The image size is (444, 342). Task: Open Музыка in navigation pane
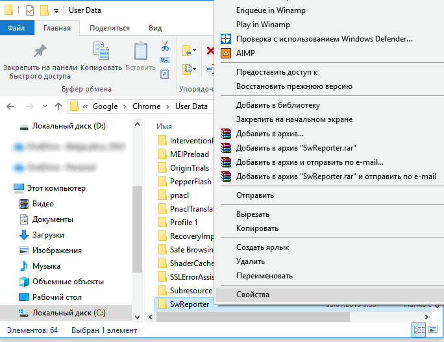46,266
